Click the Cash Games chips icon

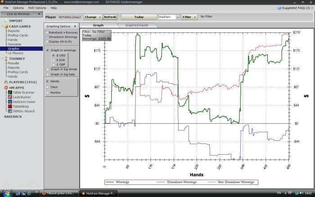pos(6,27)
